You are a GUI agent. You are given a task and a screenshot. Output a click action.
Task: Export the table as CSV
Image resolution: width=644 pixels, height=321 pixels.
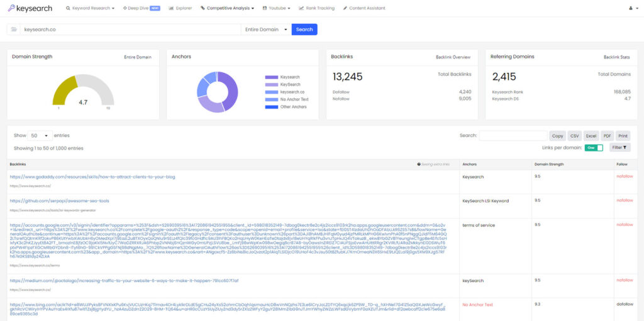click(574, 136)
